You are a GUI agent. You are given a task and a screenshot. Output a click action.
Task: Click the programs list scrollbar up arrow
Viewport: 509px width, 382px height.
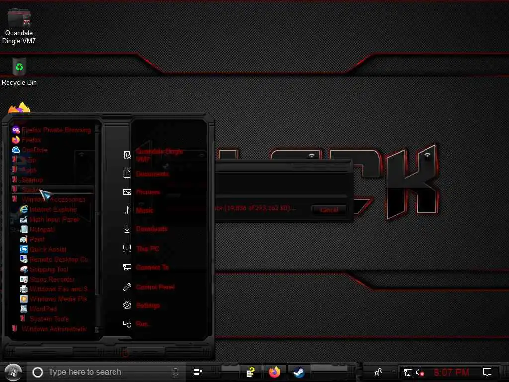pos(97,129)
